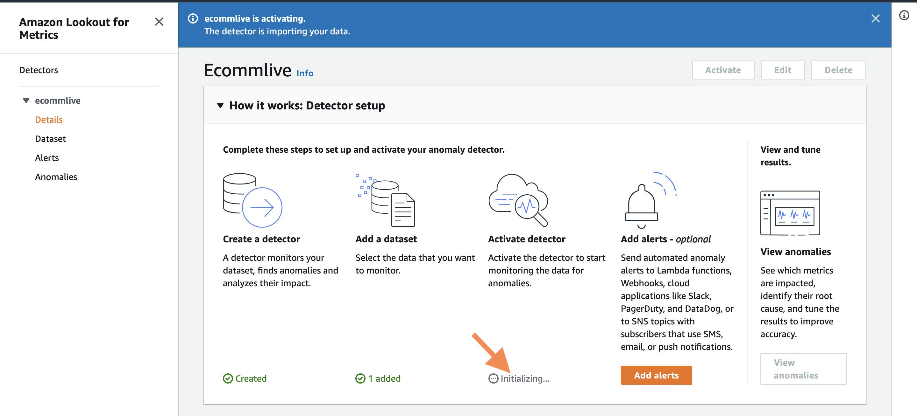The image size is (917, 416).
Task: Open Detectors in the sidebar
Action: [x=39, y=70]
